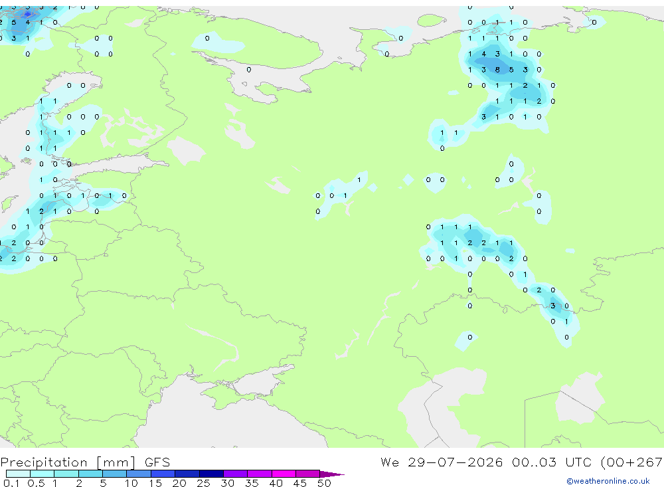The image size is (664, 487).
Task: Choose the 10–15 mm blue legend swatch
Action: (x=139, y=474)
